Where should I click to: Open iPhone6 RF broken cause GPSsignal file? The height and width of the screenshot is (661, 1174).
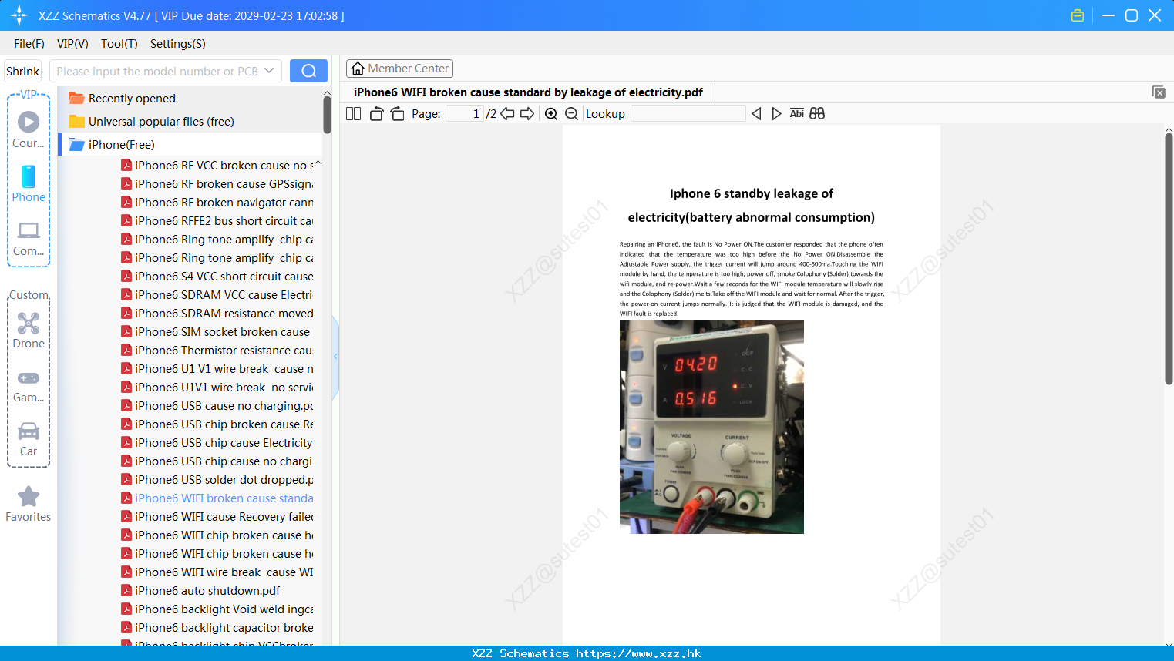coord(217,184)
